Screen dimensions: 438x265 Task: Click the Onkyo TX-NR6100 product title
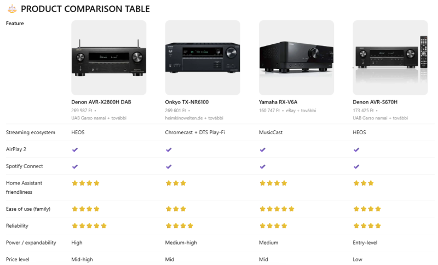click(187, 102)
